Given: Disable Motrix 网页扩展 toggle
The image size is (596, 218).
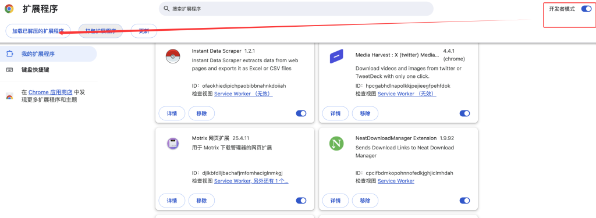Looking at the screenshot, I should pos(301,201).
